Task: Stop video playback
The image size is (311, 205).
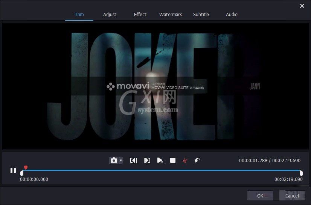Action: [173, 160]
